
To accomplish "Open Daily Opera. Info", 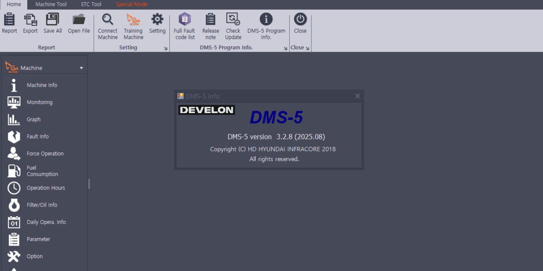I will point(45,222).
